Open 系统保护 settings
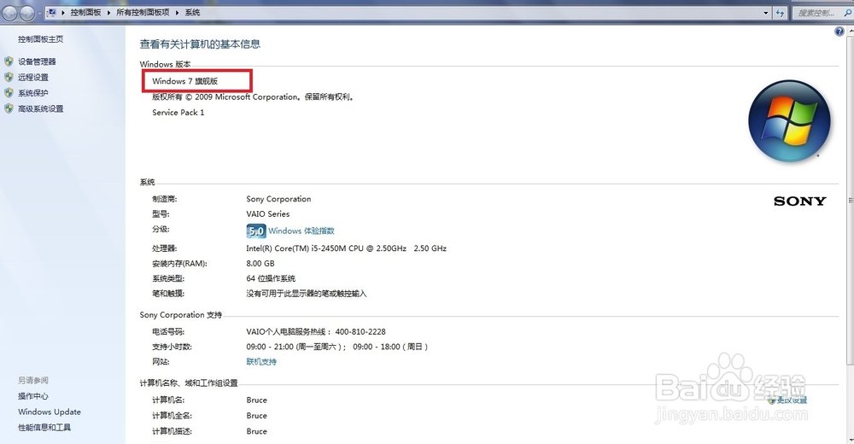 pyautogui.click(x=33, y=93)
